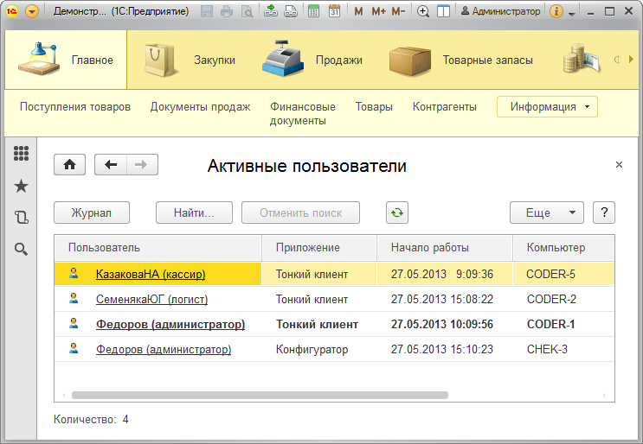Screen dimensions: 643x444
Task: Click the Компьютер column header
Action: [564, 248]
